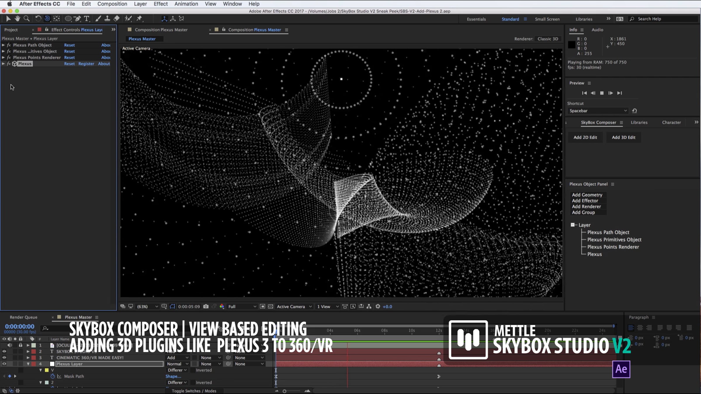This screenshot has height=394, width=701.
Task: Open the composition flowchart icon
Action: pos(369,306)
